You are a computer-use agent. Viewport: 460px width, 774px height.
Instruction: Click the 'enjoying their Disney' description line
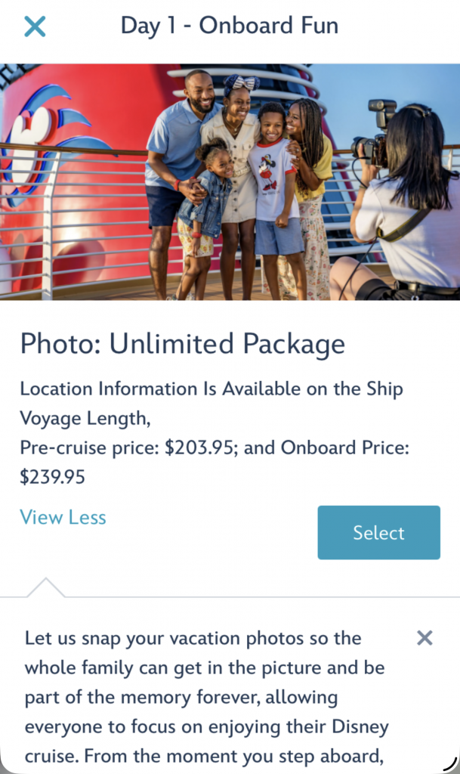point(206,728)
